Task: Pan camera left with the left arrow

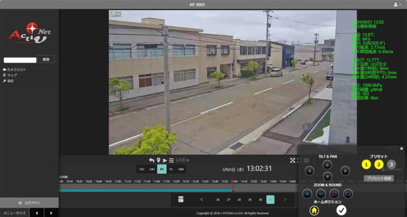Action: point(309,171)
